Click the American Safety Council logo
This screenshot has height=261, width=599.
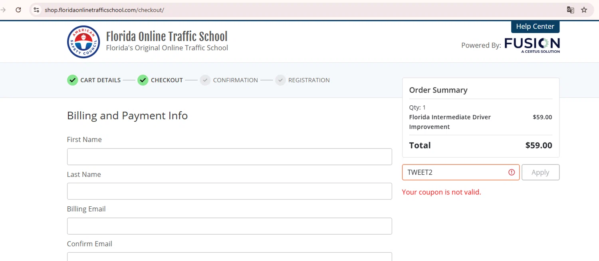[x=83, y=42]
